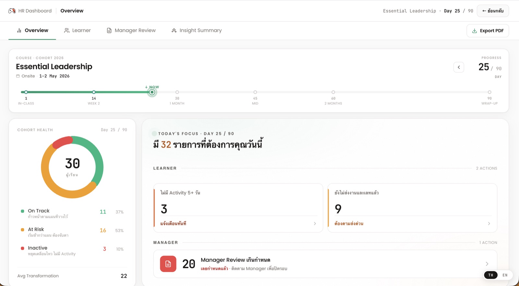Click the document icon beside Manager Review
The image size is (519, 286).
tap(109, 30)
